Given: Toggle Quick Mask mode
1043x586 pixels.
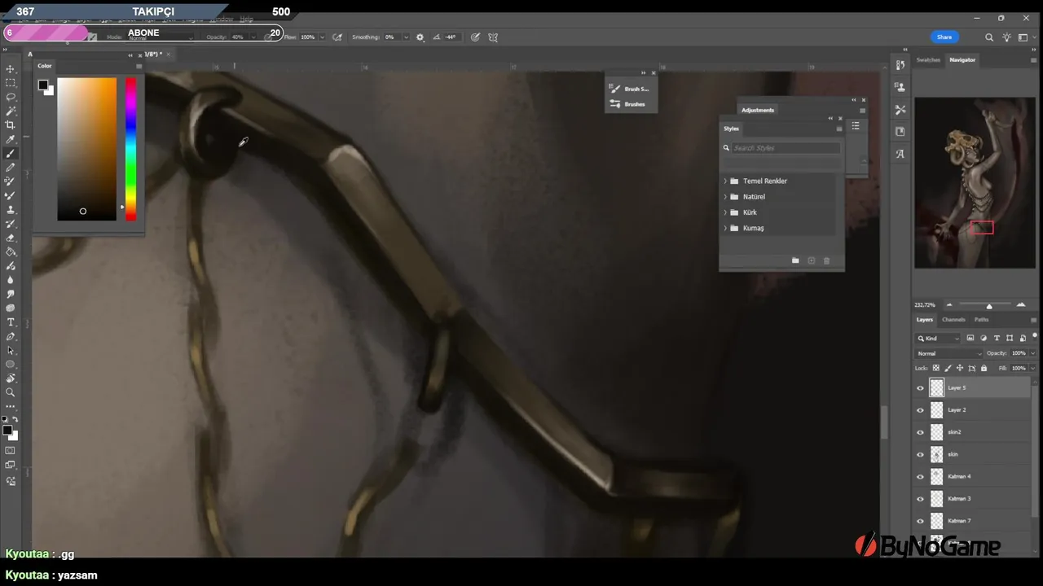Looking at the screenshot, I should tap(11, 450).
